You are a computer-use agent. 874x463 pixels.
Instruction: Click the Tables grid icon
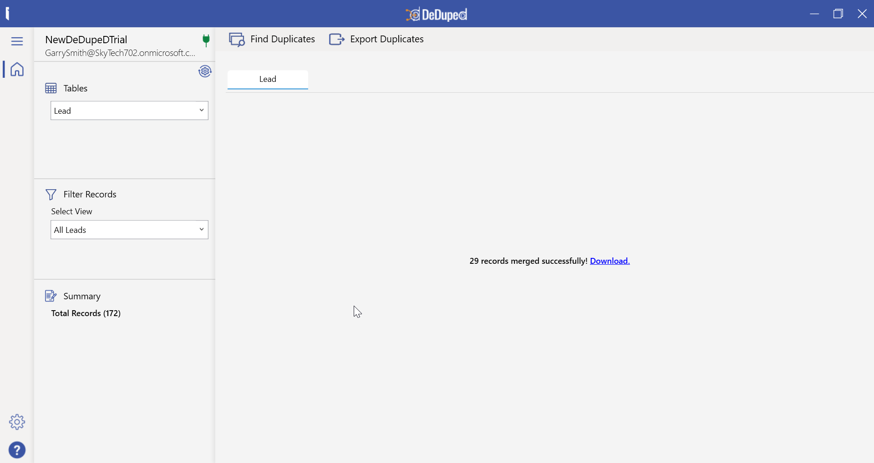51,88
